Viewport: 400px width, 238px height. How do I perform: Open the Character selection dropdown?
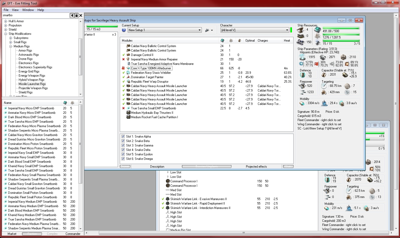coord(287,30)
